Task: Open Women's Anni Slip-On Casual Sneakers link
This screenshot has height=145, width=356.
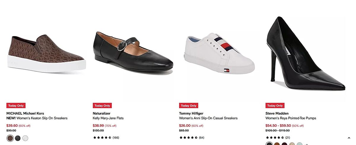Action: (208, 118)
